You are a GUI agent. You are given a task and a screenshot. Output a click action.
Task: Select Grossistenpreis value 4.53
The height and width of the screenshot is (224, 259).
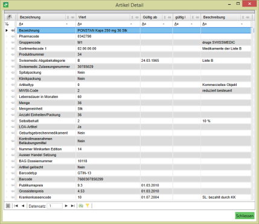click(x=81, y=191)
